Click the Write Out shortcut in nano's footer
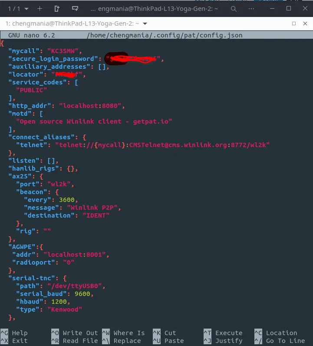313x346 pixels. click(80, 333)
